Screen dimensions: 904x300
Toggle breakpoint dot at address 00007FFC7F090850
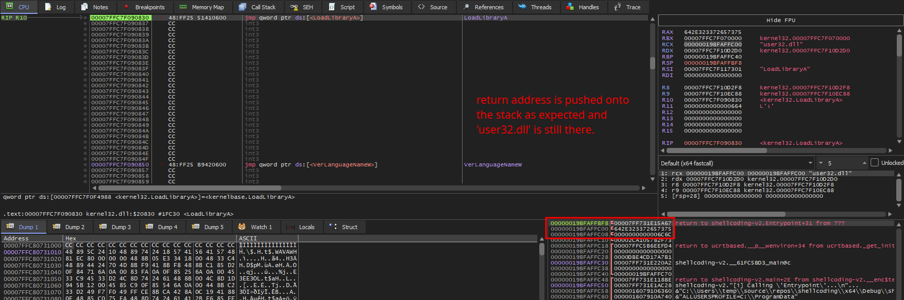point(86,165)
